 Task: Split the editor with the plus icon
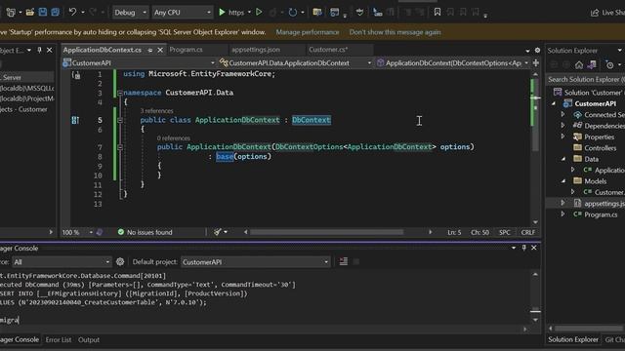(x=536, y=62)
